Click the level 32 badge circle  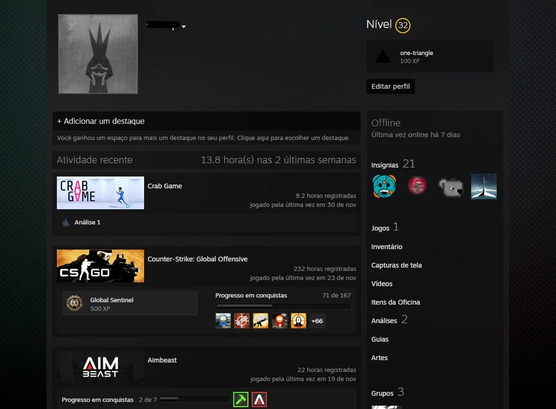[403, 25]
